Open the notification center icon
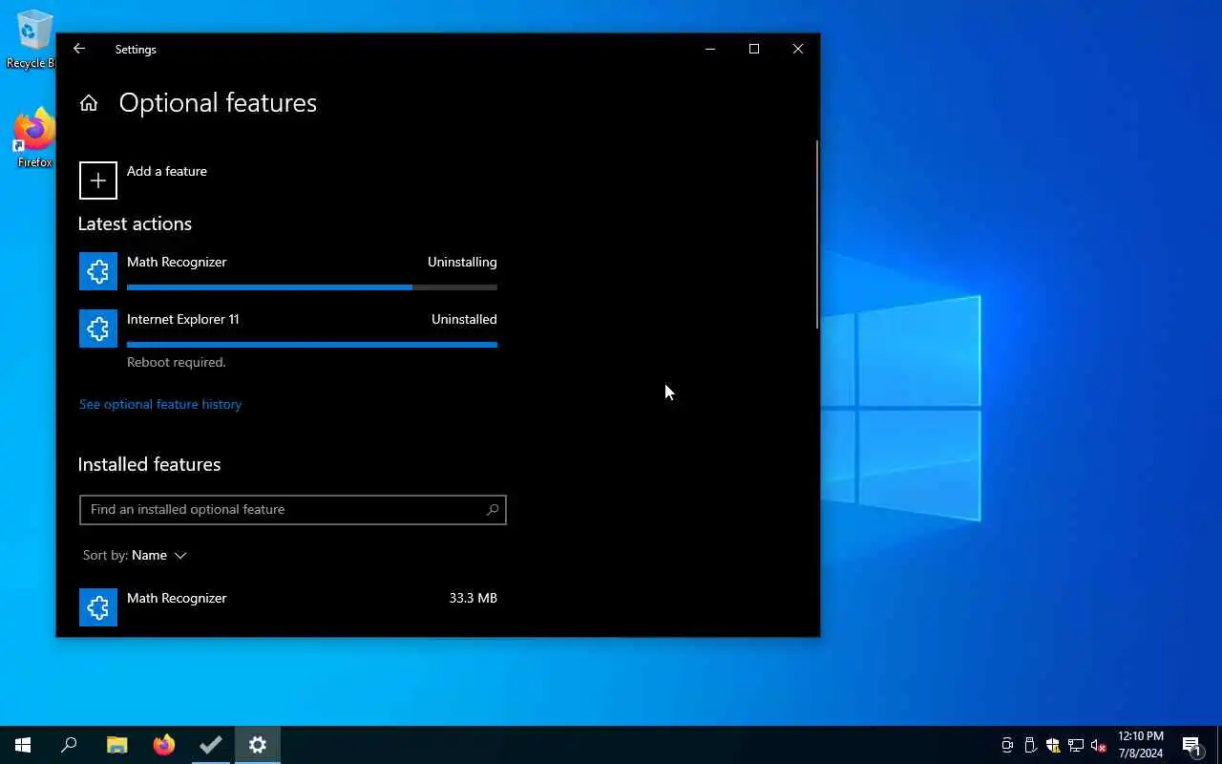Image resolution: width=1222 pixels, height=764 pixels. (x=1191, y=745)
